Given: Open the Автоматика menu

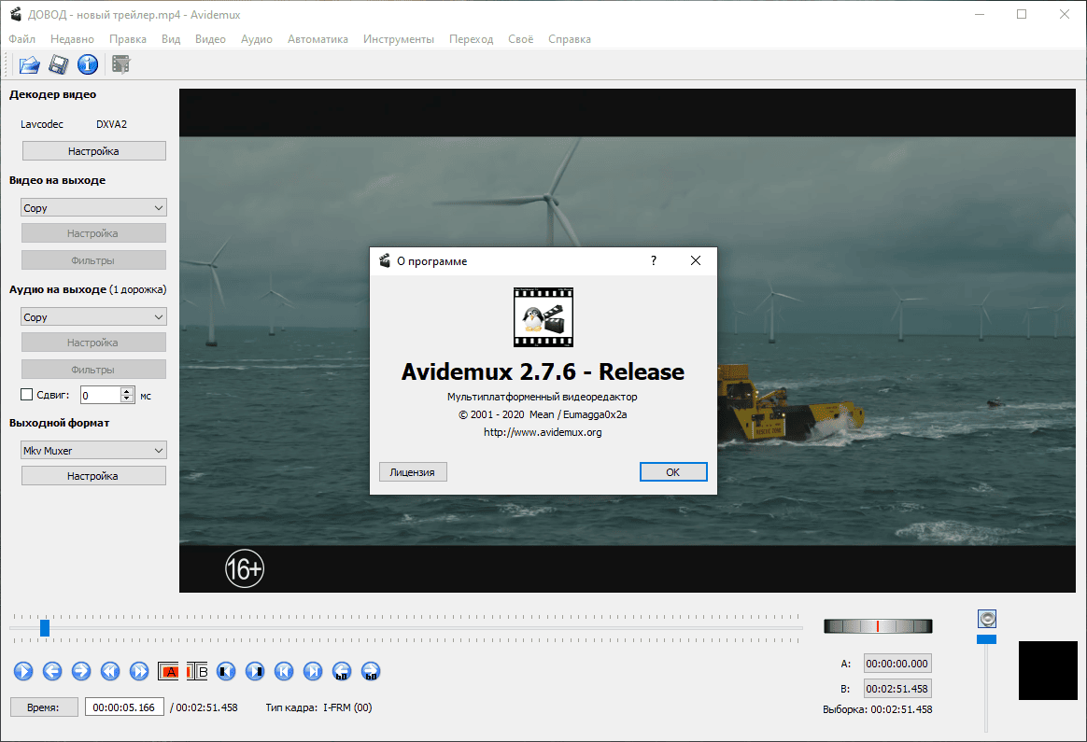Looking at the screenshot, I should coord(318,39).
